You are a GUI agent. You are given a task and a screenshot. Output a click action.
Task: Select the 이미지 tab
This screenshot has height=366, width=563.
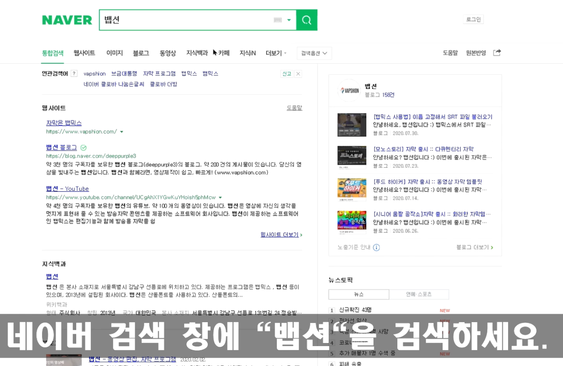114,53
